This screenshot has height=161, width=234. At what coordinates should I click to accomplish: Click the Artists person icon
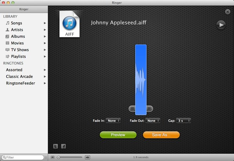click(7, 30)
